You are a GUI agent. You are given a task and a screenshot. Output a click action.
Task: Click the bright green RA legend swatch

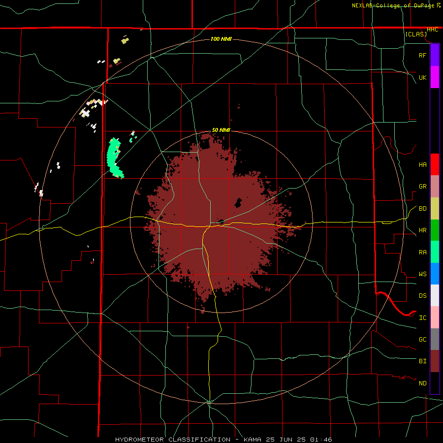point(435,252)
